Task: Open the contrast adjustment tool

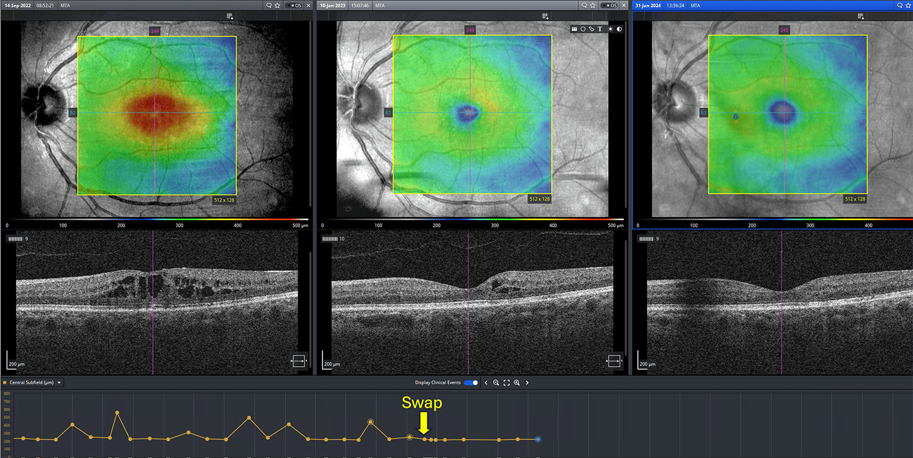Action: tap(620, 29)
